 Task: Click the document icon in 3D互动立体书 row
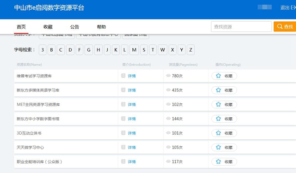123,133
